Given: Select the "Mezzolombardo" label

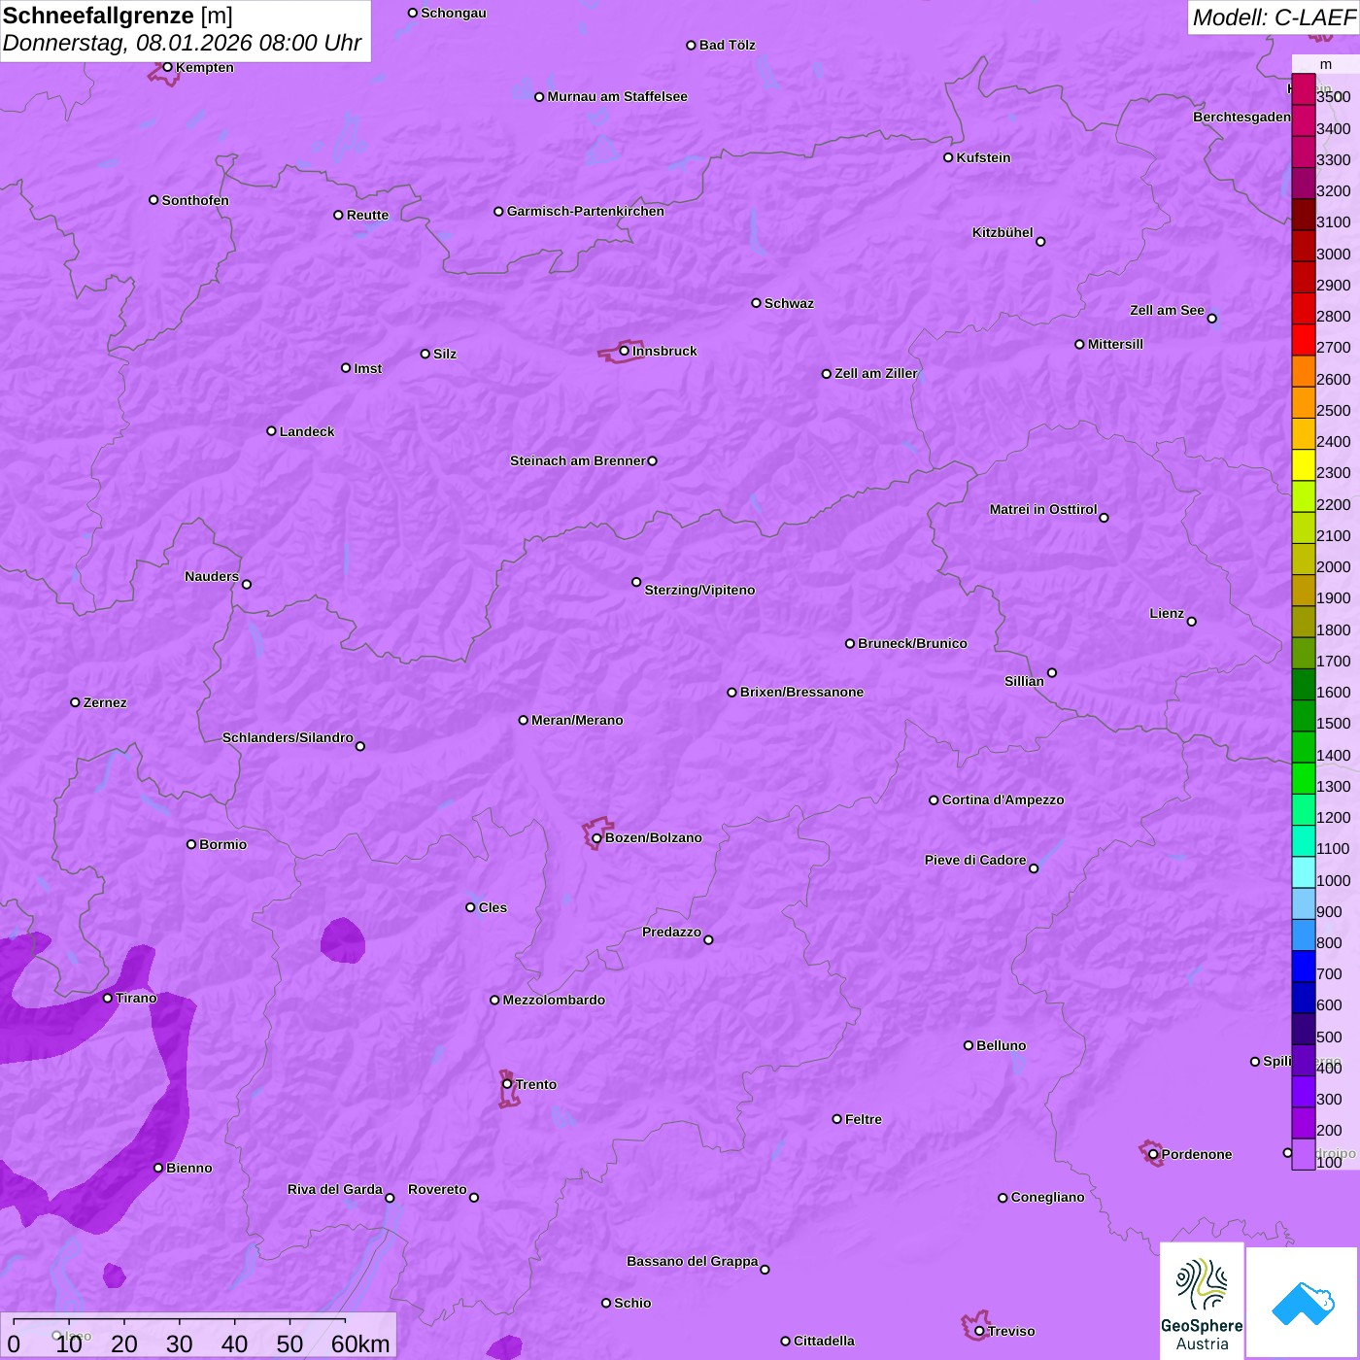Looking at the screenshot, I should 554,1000.
